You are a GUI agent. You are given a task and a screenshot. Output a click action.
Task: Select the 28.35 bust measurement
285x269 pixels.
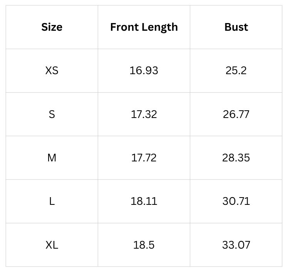pyautogui.click(x=236, y=158)
